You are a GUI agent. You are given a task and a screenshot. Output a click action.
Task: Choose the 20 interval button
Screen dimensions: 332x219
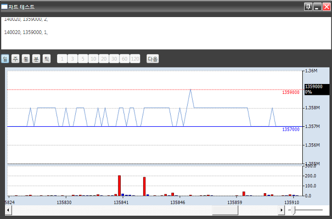(x=104, y=59)
